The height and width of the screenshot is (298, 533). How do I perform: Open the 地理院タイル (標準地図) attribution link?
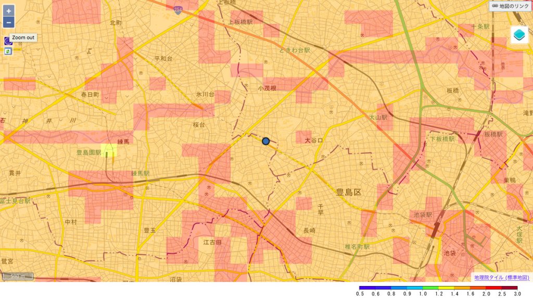pyautogui.click(x=501, y=277)
